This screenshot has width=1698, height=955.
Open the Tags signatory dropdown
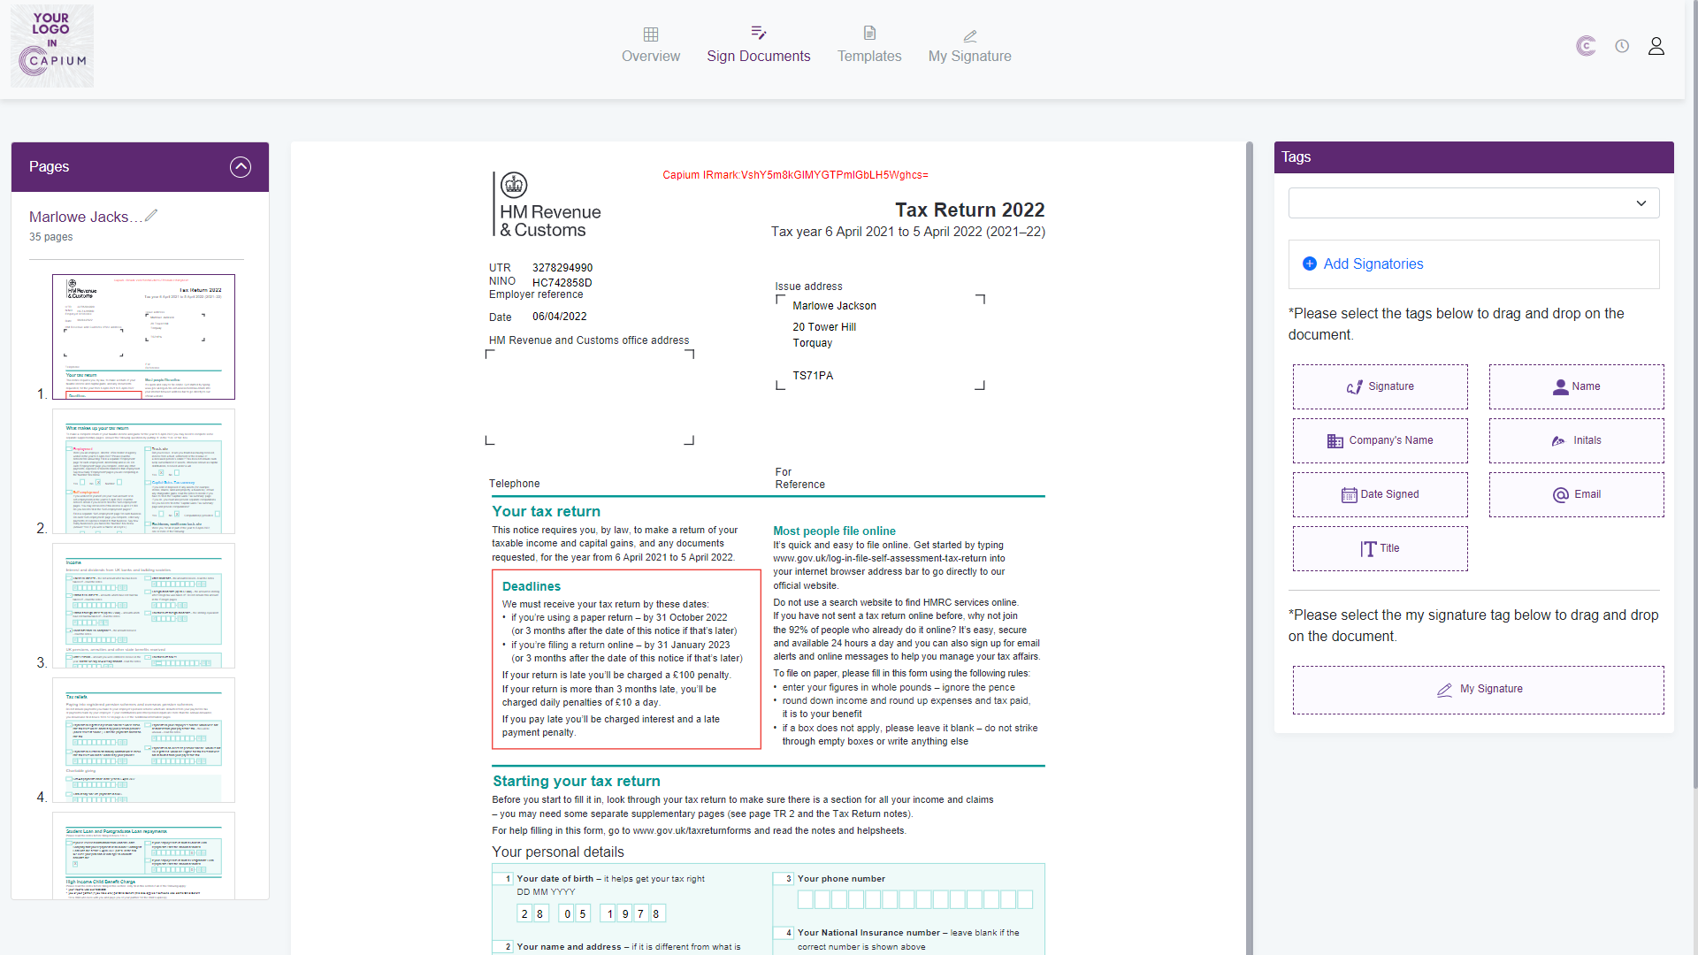pos(1473,203)
